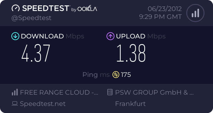The height and width of the screenshot is (113, 213).
Task: Click the server rack icon
Action: [x=110, y=92]
